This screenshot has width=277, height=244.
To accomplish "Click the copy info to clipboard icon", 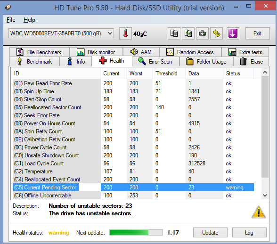I will (x=174, y=33).
